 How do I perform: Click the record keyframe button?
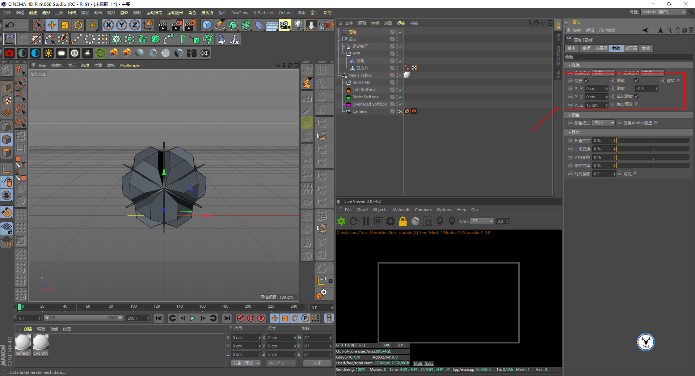240,318
